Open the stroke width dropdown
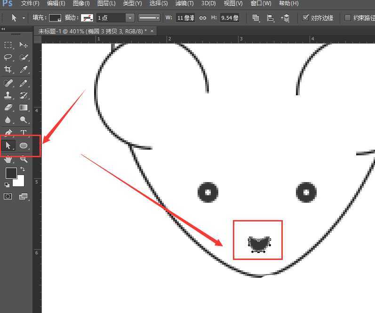 pyautogui.click(x=129, y=18)
